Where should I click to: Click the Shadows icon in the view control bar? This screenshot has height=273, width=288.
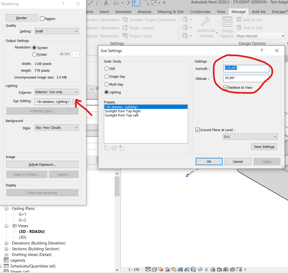point(167,269)
